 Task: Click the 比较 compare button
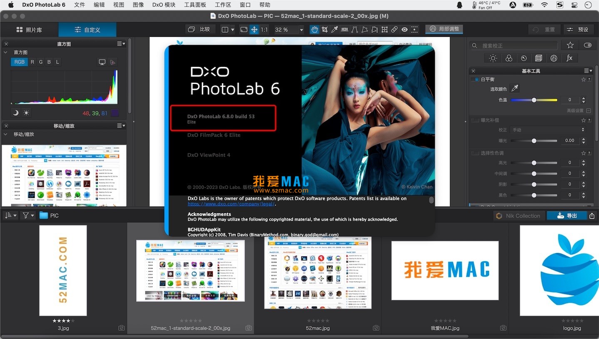pos(200,30)
